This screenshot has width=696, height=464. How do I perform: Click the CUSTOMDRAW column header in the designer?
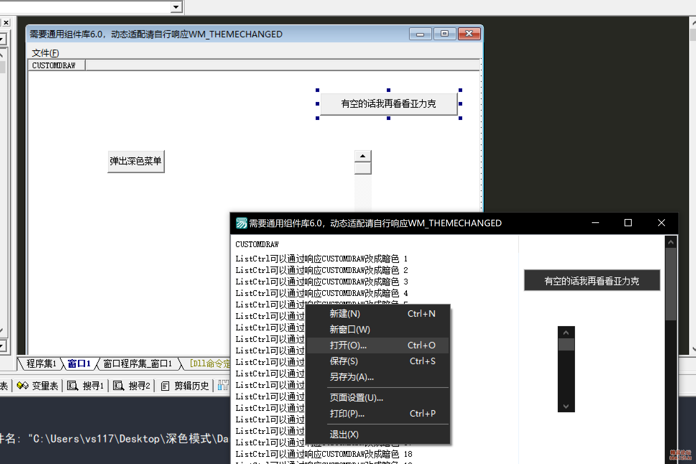[x=56, y=65]
